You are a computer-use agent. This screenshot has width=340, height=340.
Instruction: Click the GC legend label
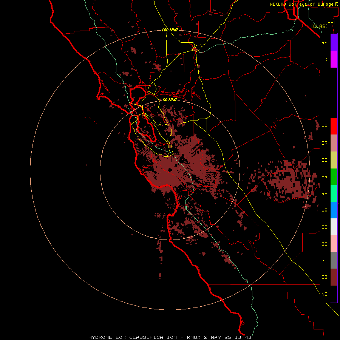(325, 261)
